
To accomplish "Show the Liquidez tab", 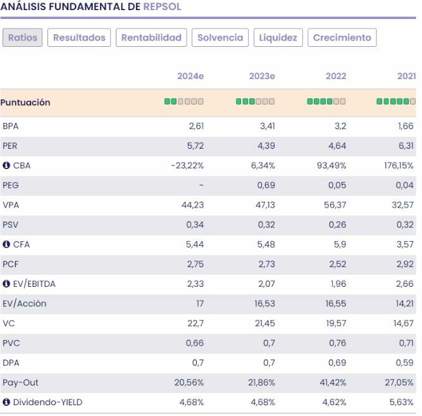I will tap(278, 37).
